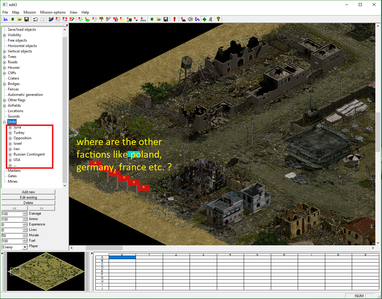Open the V dropdown arrow tool

point(136,19)
